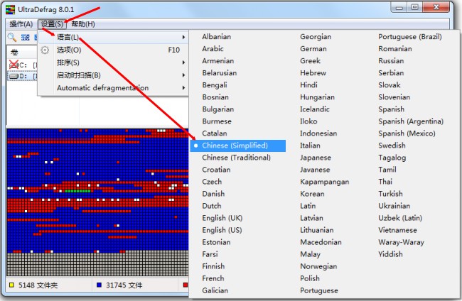This screenshot has width=462, height=301.
Task: Select Georgian language
Action: (x=316, y=37)
